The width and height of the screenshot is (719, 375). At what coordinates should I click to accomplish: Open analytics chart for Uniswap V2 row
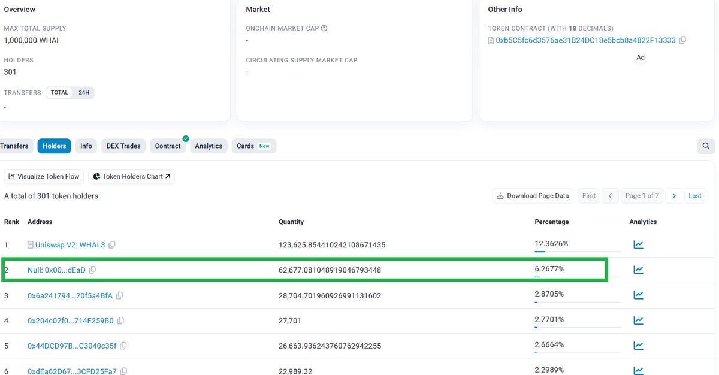click(x=638, y=245)
